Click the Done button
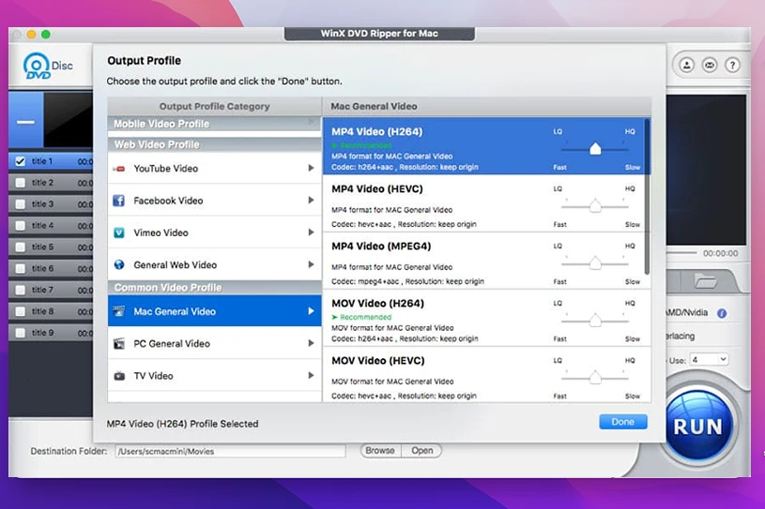This screenshot has height=509, width=765. pyautogui.click(x=623, y=422)
